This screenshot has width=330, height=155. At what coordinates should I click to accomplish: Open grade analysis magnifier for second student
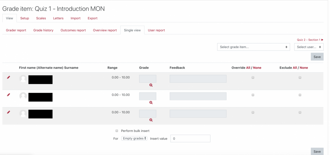tap(151, 103)
